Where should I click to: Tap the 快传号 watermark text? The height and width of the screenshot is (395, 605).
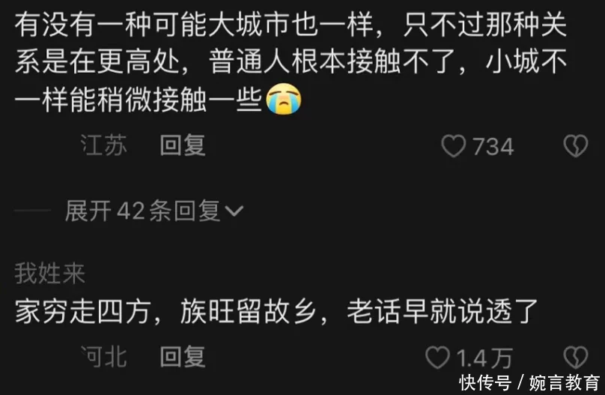tap(485, 383)
